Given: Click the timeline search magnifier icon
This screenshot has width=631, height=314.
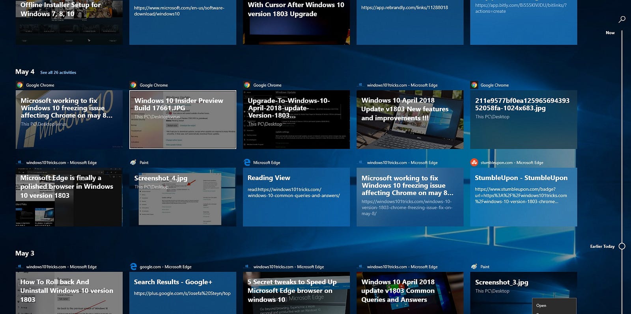Looking at the screenshot, I should click(x=622, y=19).
